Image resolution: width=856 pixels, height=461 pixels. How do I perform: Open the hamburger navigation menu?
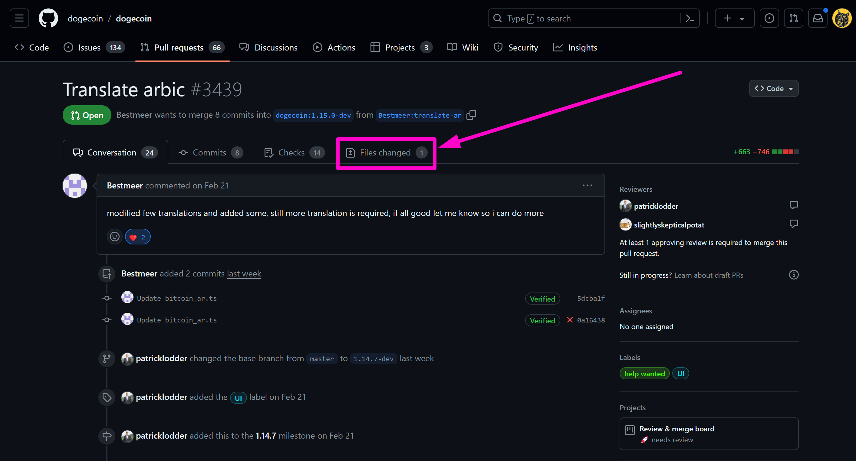tap(19, 18)
